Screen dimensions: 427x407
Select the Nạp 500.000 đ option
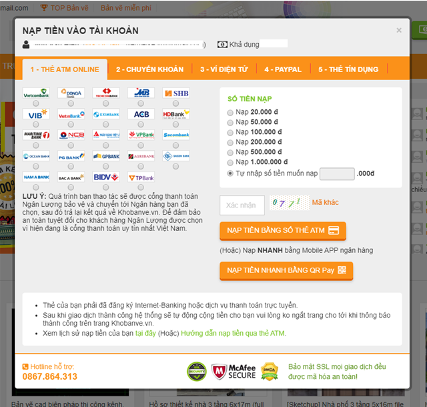point(230,153)
